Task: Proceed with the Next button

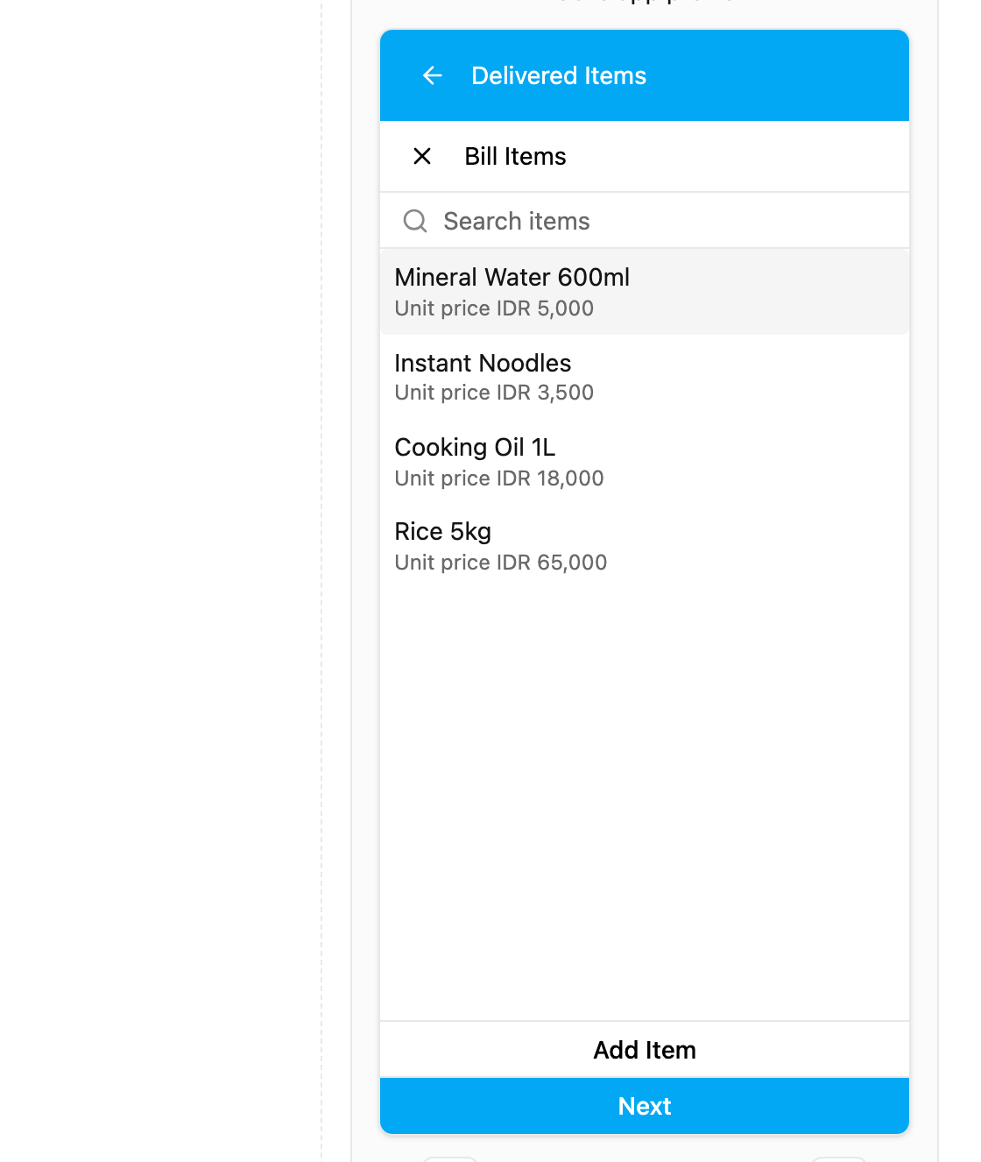Action: pos(645,1106)
